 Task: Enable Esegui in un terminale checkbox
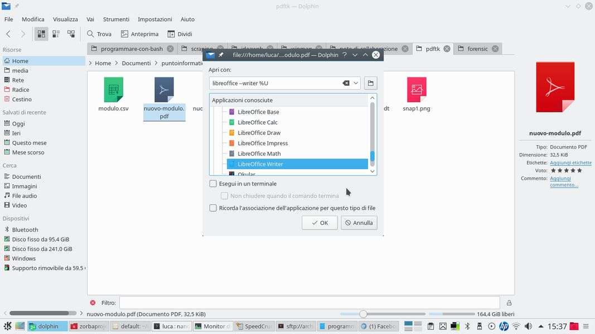click(x=213, y=184)
